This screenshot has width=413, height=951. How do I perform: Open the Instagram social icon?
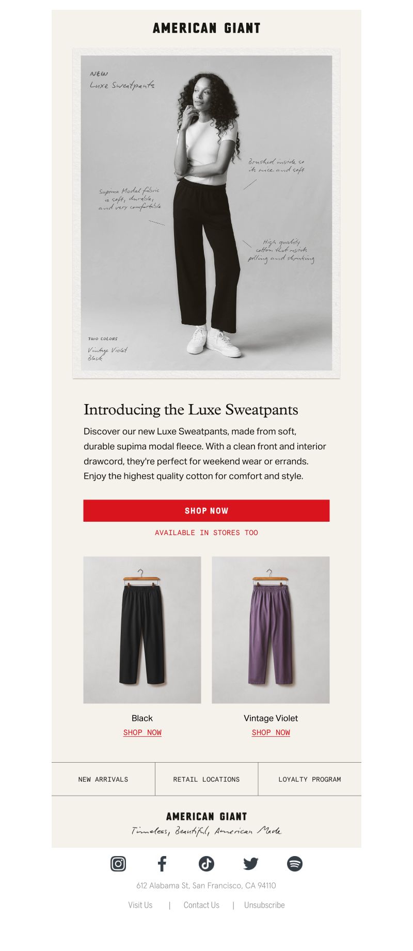(118, 863)
